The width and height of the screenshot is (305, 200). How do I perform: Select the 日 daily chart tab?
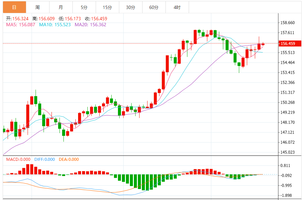[x=14, y=7]
